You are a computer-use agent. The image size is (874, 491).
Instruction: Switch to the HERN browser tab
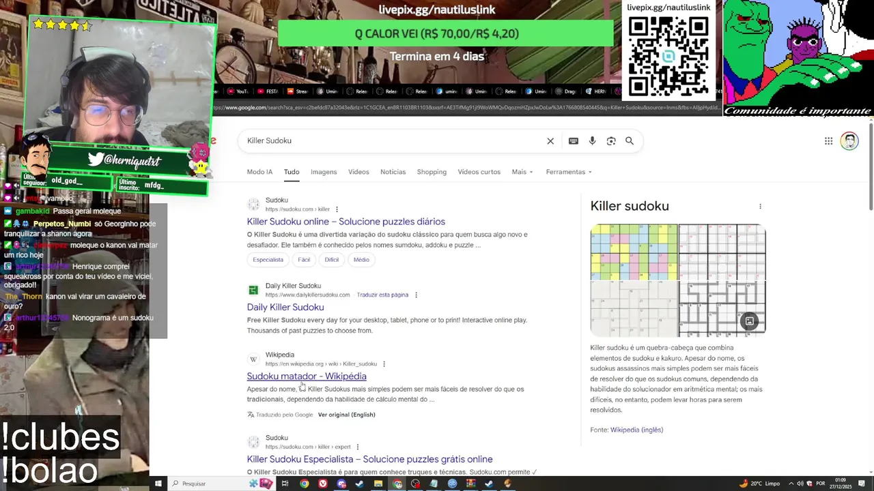point(596,91)
